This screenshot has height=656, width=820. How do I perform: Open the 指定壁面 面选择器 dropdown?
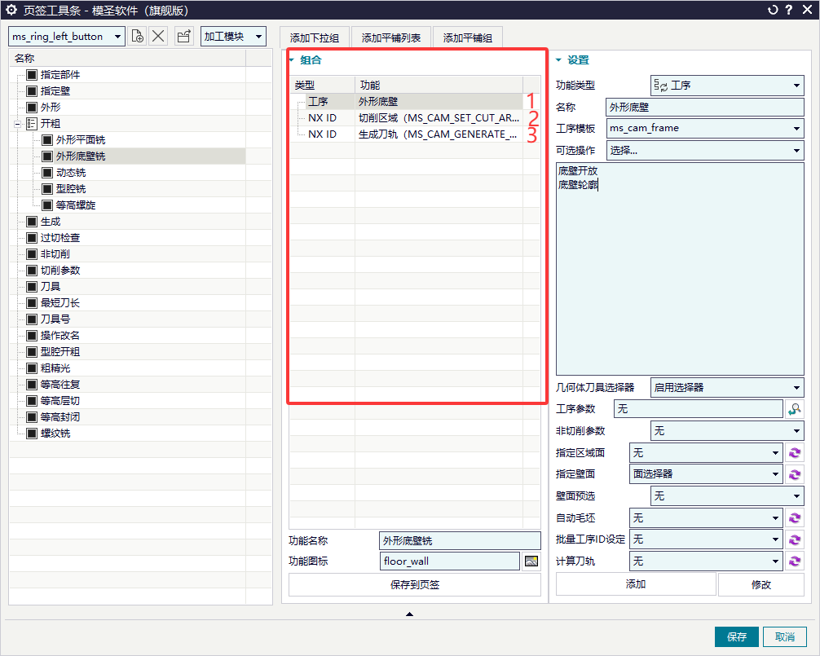(x=706, y=474)
